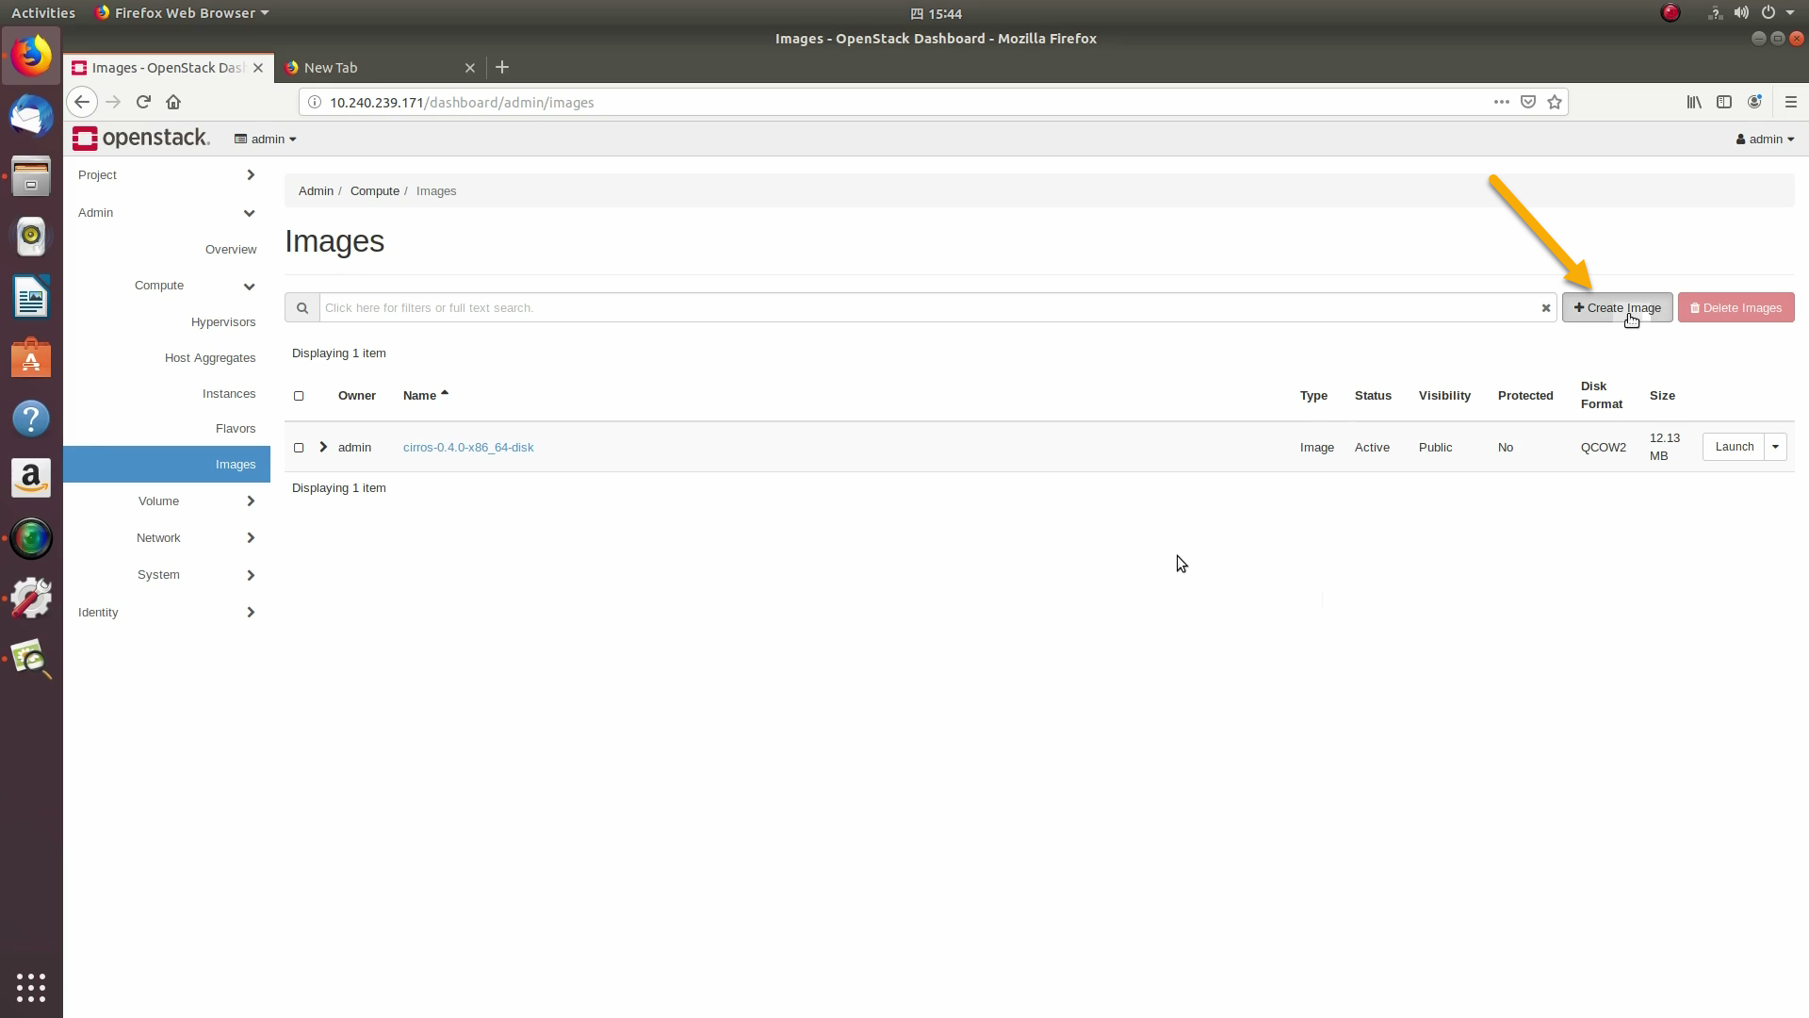Click the images filter search field

[x=928, y=308]
